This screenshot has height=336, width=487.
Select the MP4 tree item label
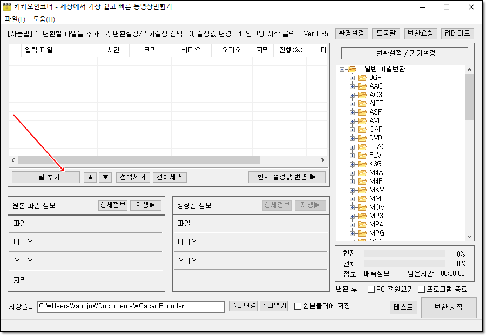(376, 224)
